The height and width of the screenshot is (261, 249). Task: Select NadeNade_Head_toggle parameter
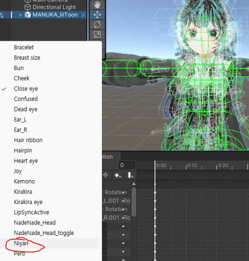click(x=44, y=233)
